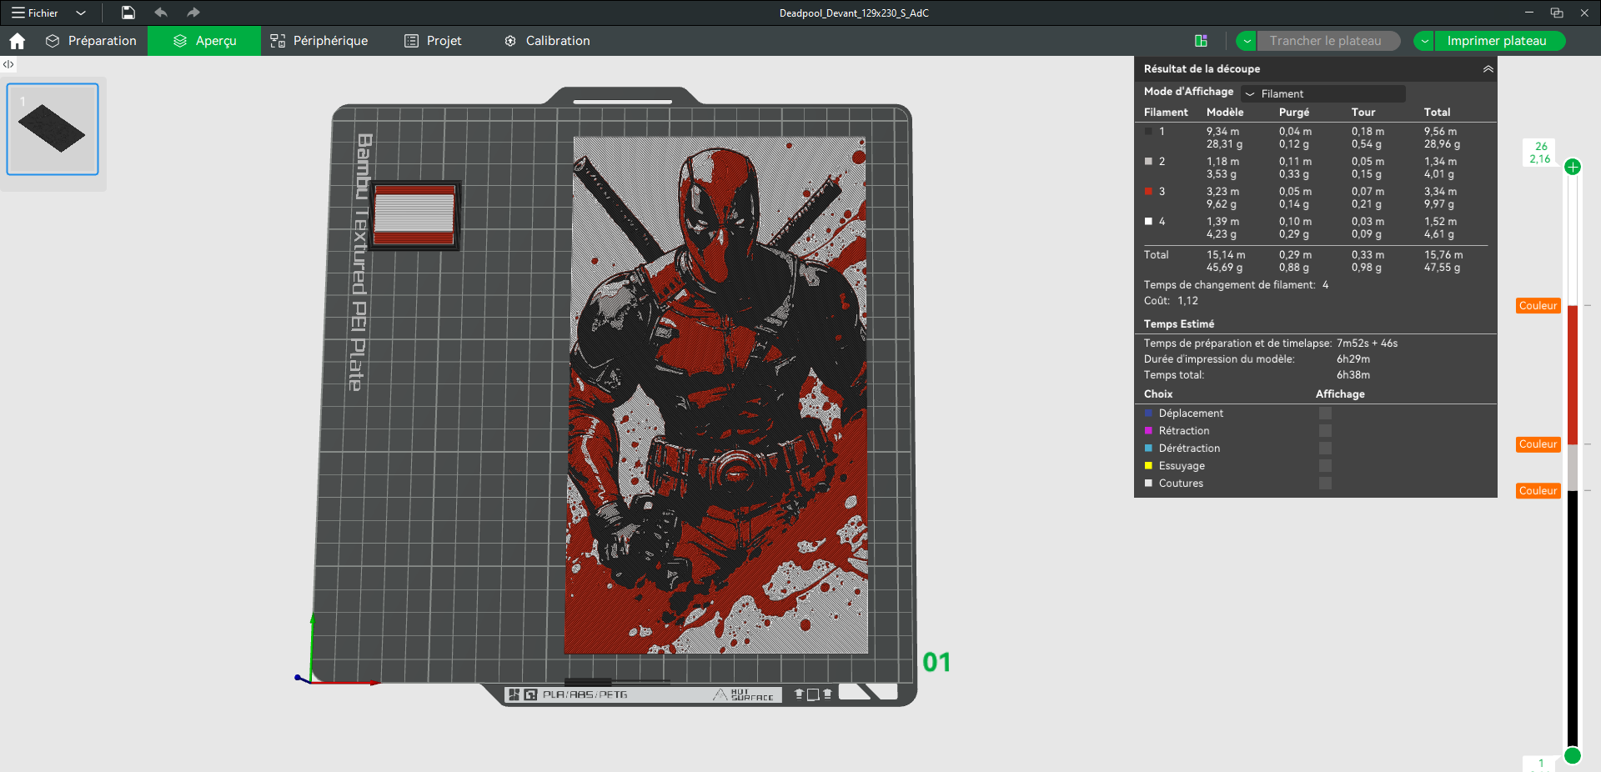Add a layer change with the plus handle

pyautogui.click(x=1573, y=167)
